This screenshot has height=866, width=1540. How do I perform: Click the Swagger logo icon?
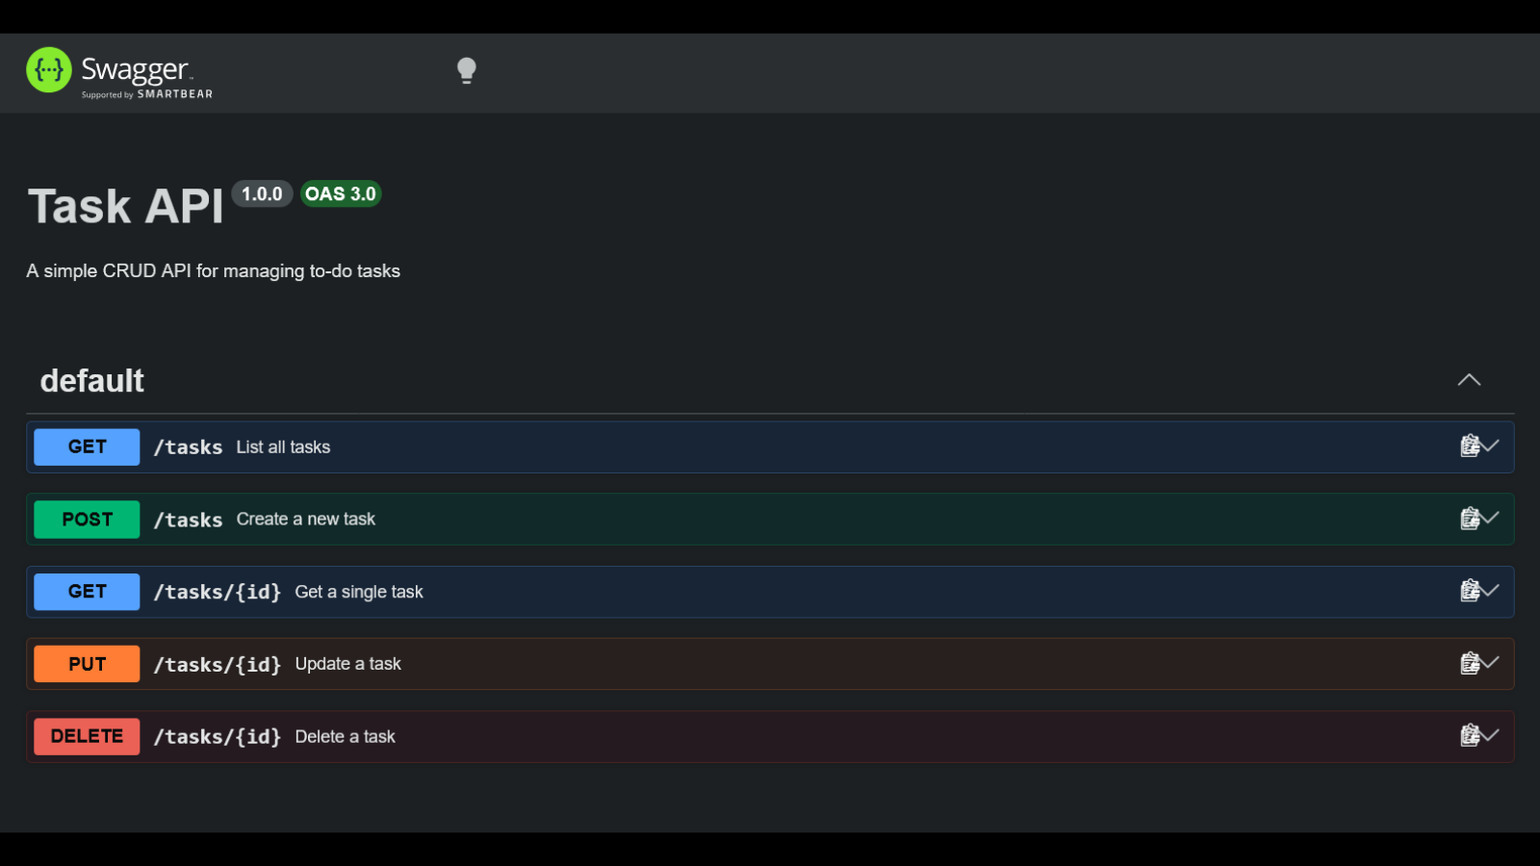49,70
